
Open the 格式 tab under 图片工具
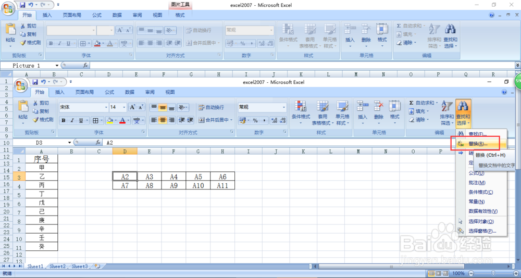(180, 15)
